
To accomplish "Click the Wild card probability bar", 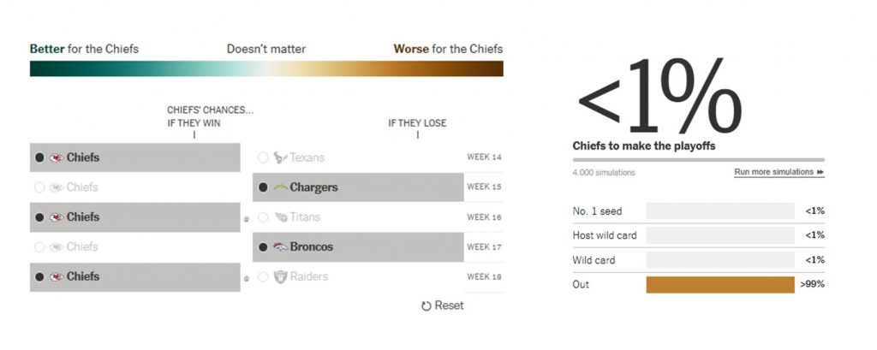I will pyautogui.click(x=720, y=260).
